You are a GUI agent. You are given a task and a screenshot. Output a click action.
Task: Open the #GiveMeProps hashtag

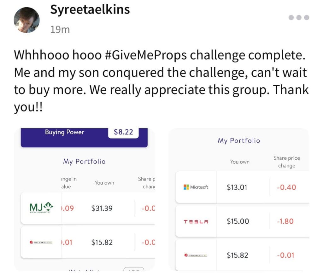146,55
